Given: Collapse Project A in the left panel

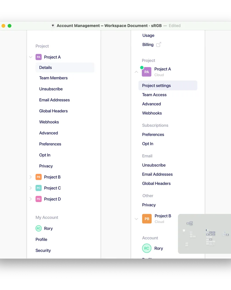Looking at the screenshot, I should 31,57.
